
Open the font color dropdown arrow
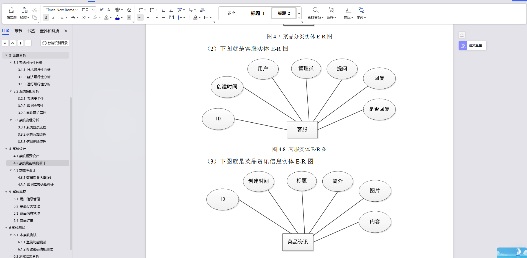pyautogui.click(x=122, y=17)
